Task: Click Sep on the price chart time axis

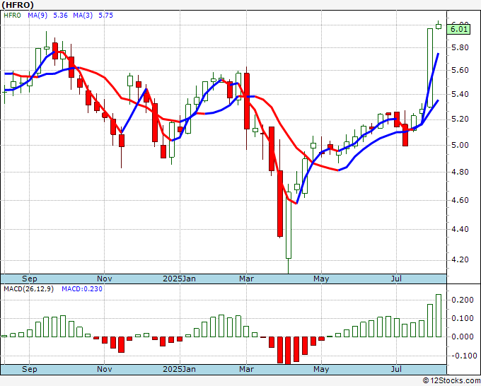Action: pos(30,279)
